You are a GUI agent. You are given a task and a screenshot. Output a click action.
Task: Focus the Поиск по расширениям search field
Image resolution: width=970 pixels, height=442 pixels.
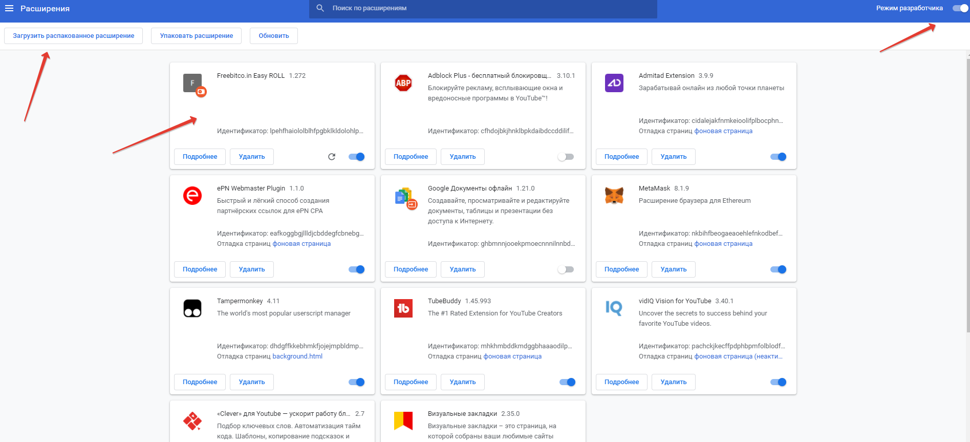tap(483, 9)
